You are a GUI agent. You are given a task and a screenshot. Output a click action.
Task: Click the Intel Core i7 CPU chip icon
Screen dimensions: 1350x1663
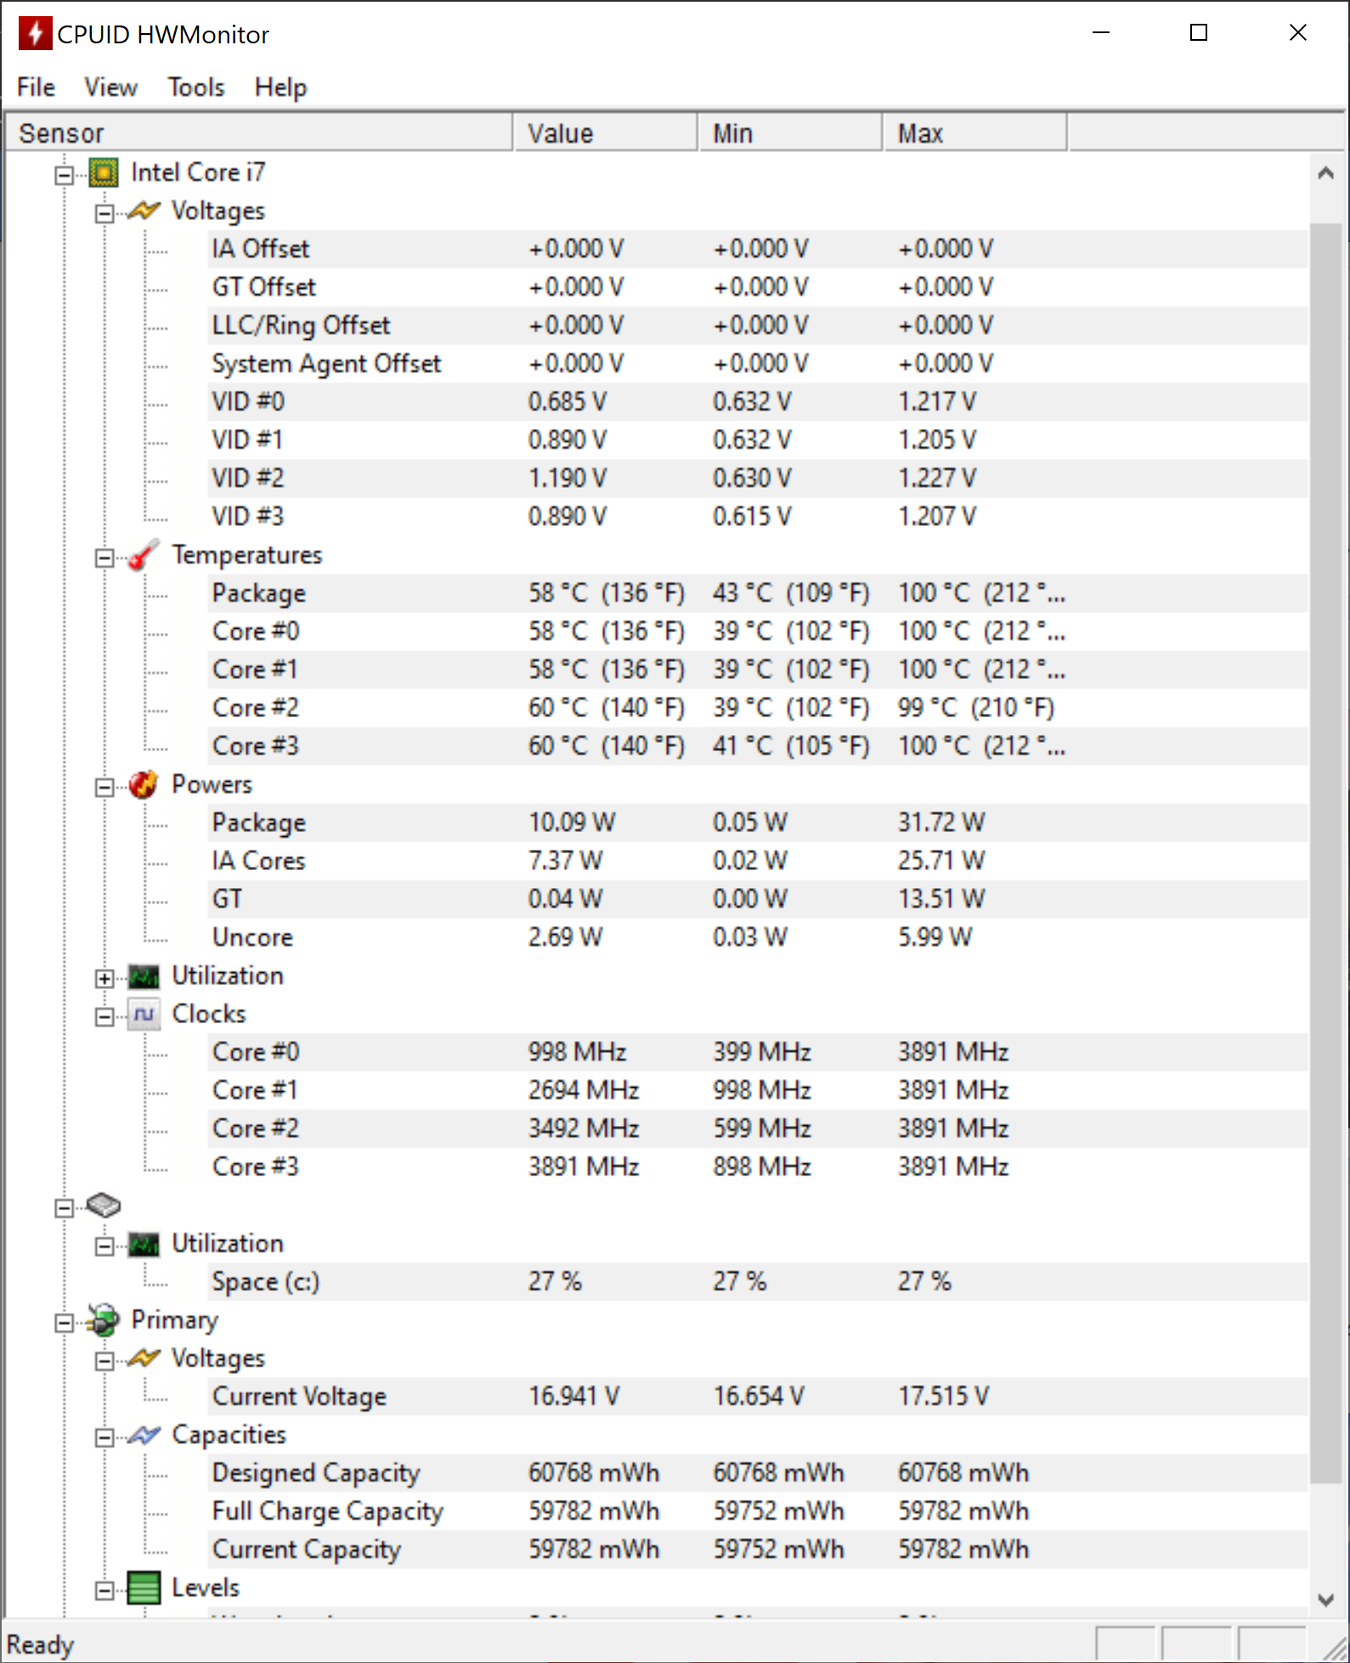(x=104, y=173)
